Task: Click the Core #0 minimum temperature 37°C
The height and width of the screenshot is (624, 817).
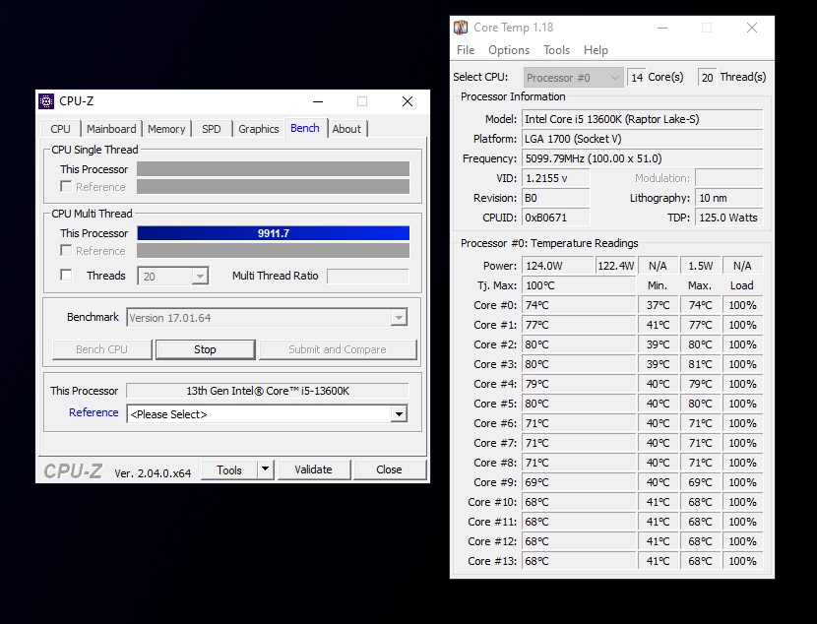Action: point(659,305)
